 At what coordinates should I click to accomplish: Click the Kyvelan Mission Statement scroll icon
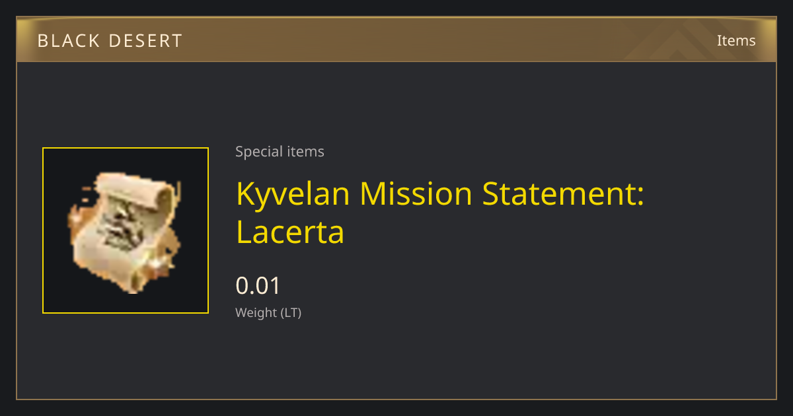124,232
